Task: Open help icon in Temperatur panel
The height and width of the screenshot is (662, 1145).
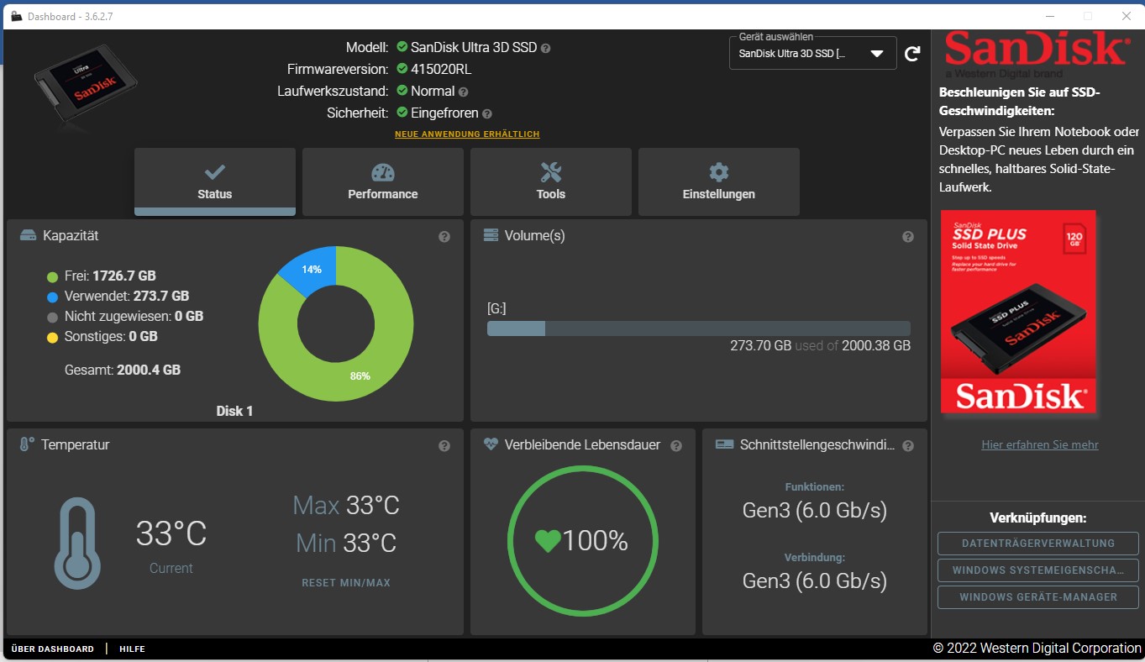Action: pos(444,446)
